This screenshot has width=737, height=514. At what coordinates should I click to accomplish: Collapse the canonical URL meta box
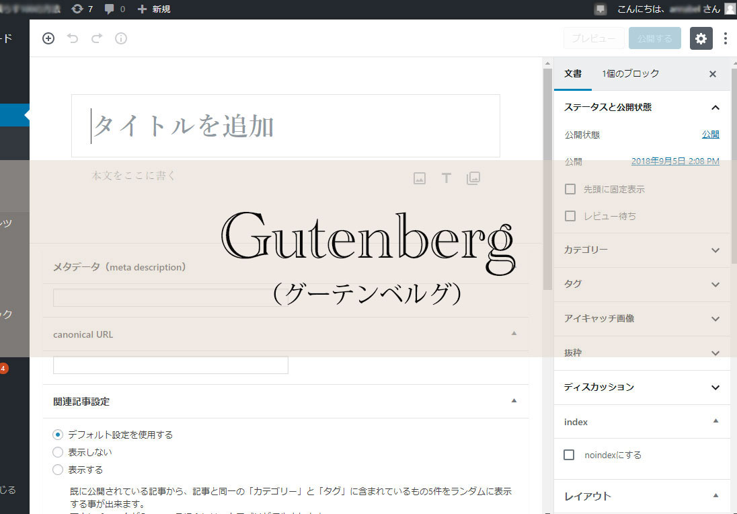514,334
